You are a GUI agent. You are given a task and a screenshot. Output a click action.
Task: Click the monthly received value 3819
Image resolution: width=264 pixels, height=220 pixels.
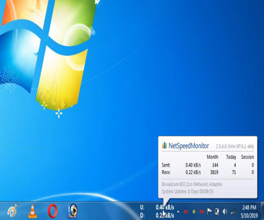point(214,172)
